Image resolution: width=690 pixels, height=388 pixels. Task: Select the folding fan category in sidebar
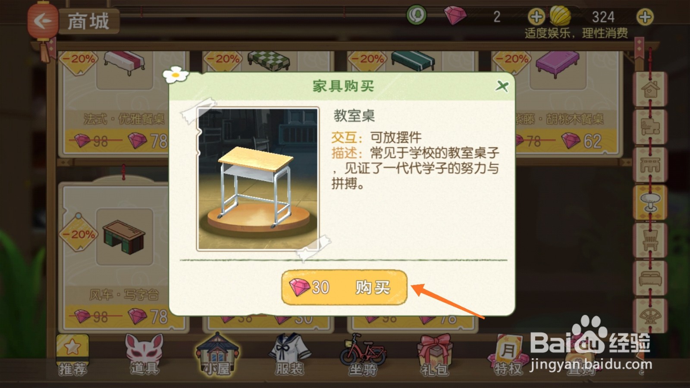pyautogui.click(x=650, y=315)
